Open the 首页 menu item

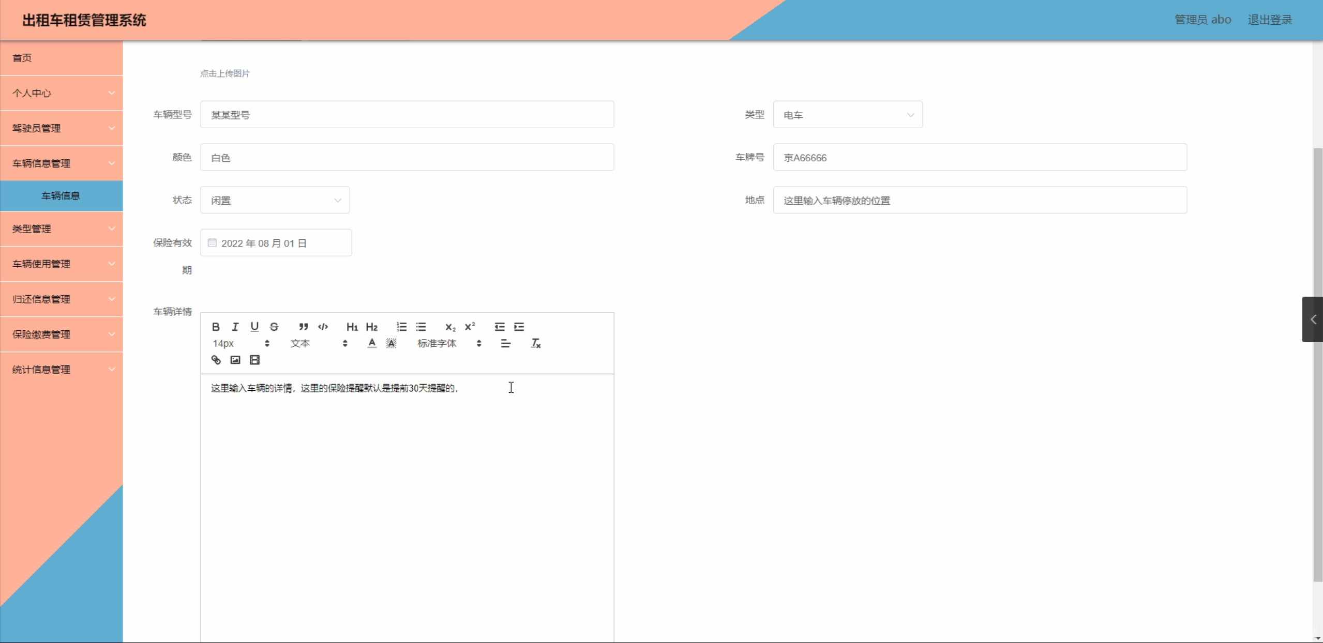[x=62, y=58]
